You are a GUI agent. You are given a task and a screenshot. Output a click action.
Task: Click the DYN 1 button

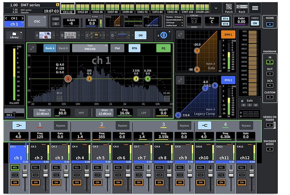pos(228,34)
